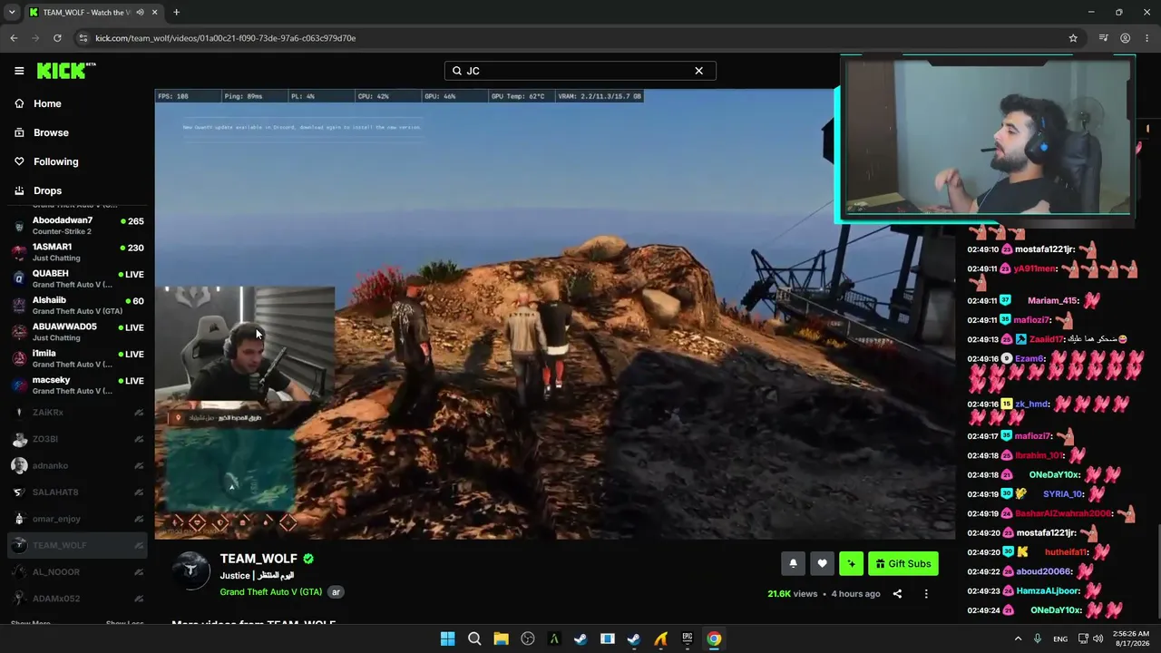Click the 1ASMAR1 avatar icon

19,252
